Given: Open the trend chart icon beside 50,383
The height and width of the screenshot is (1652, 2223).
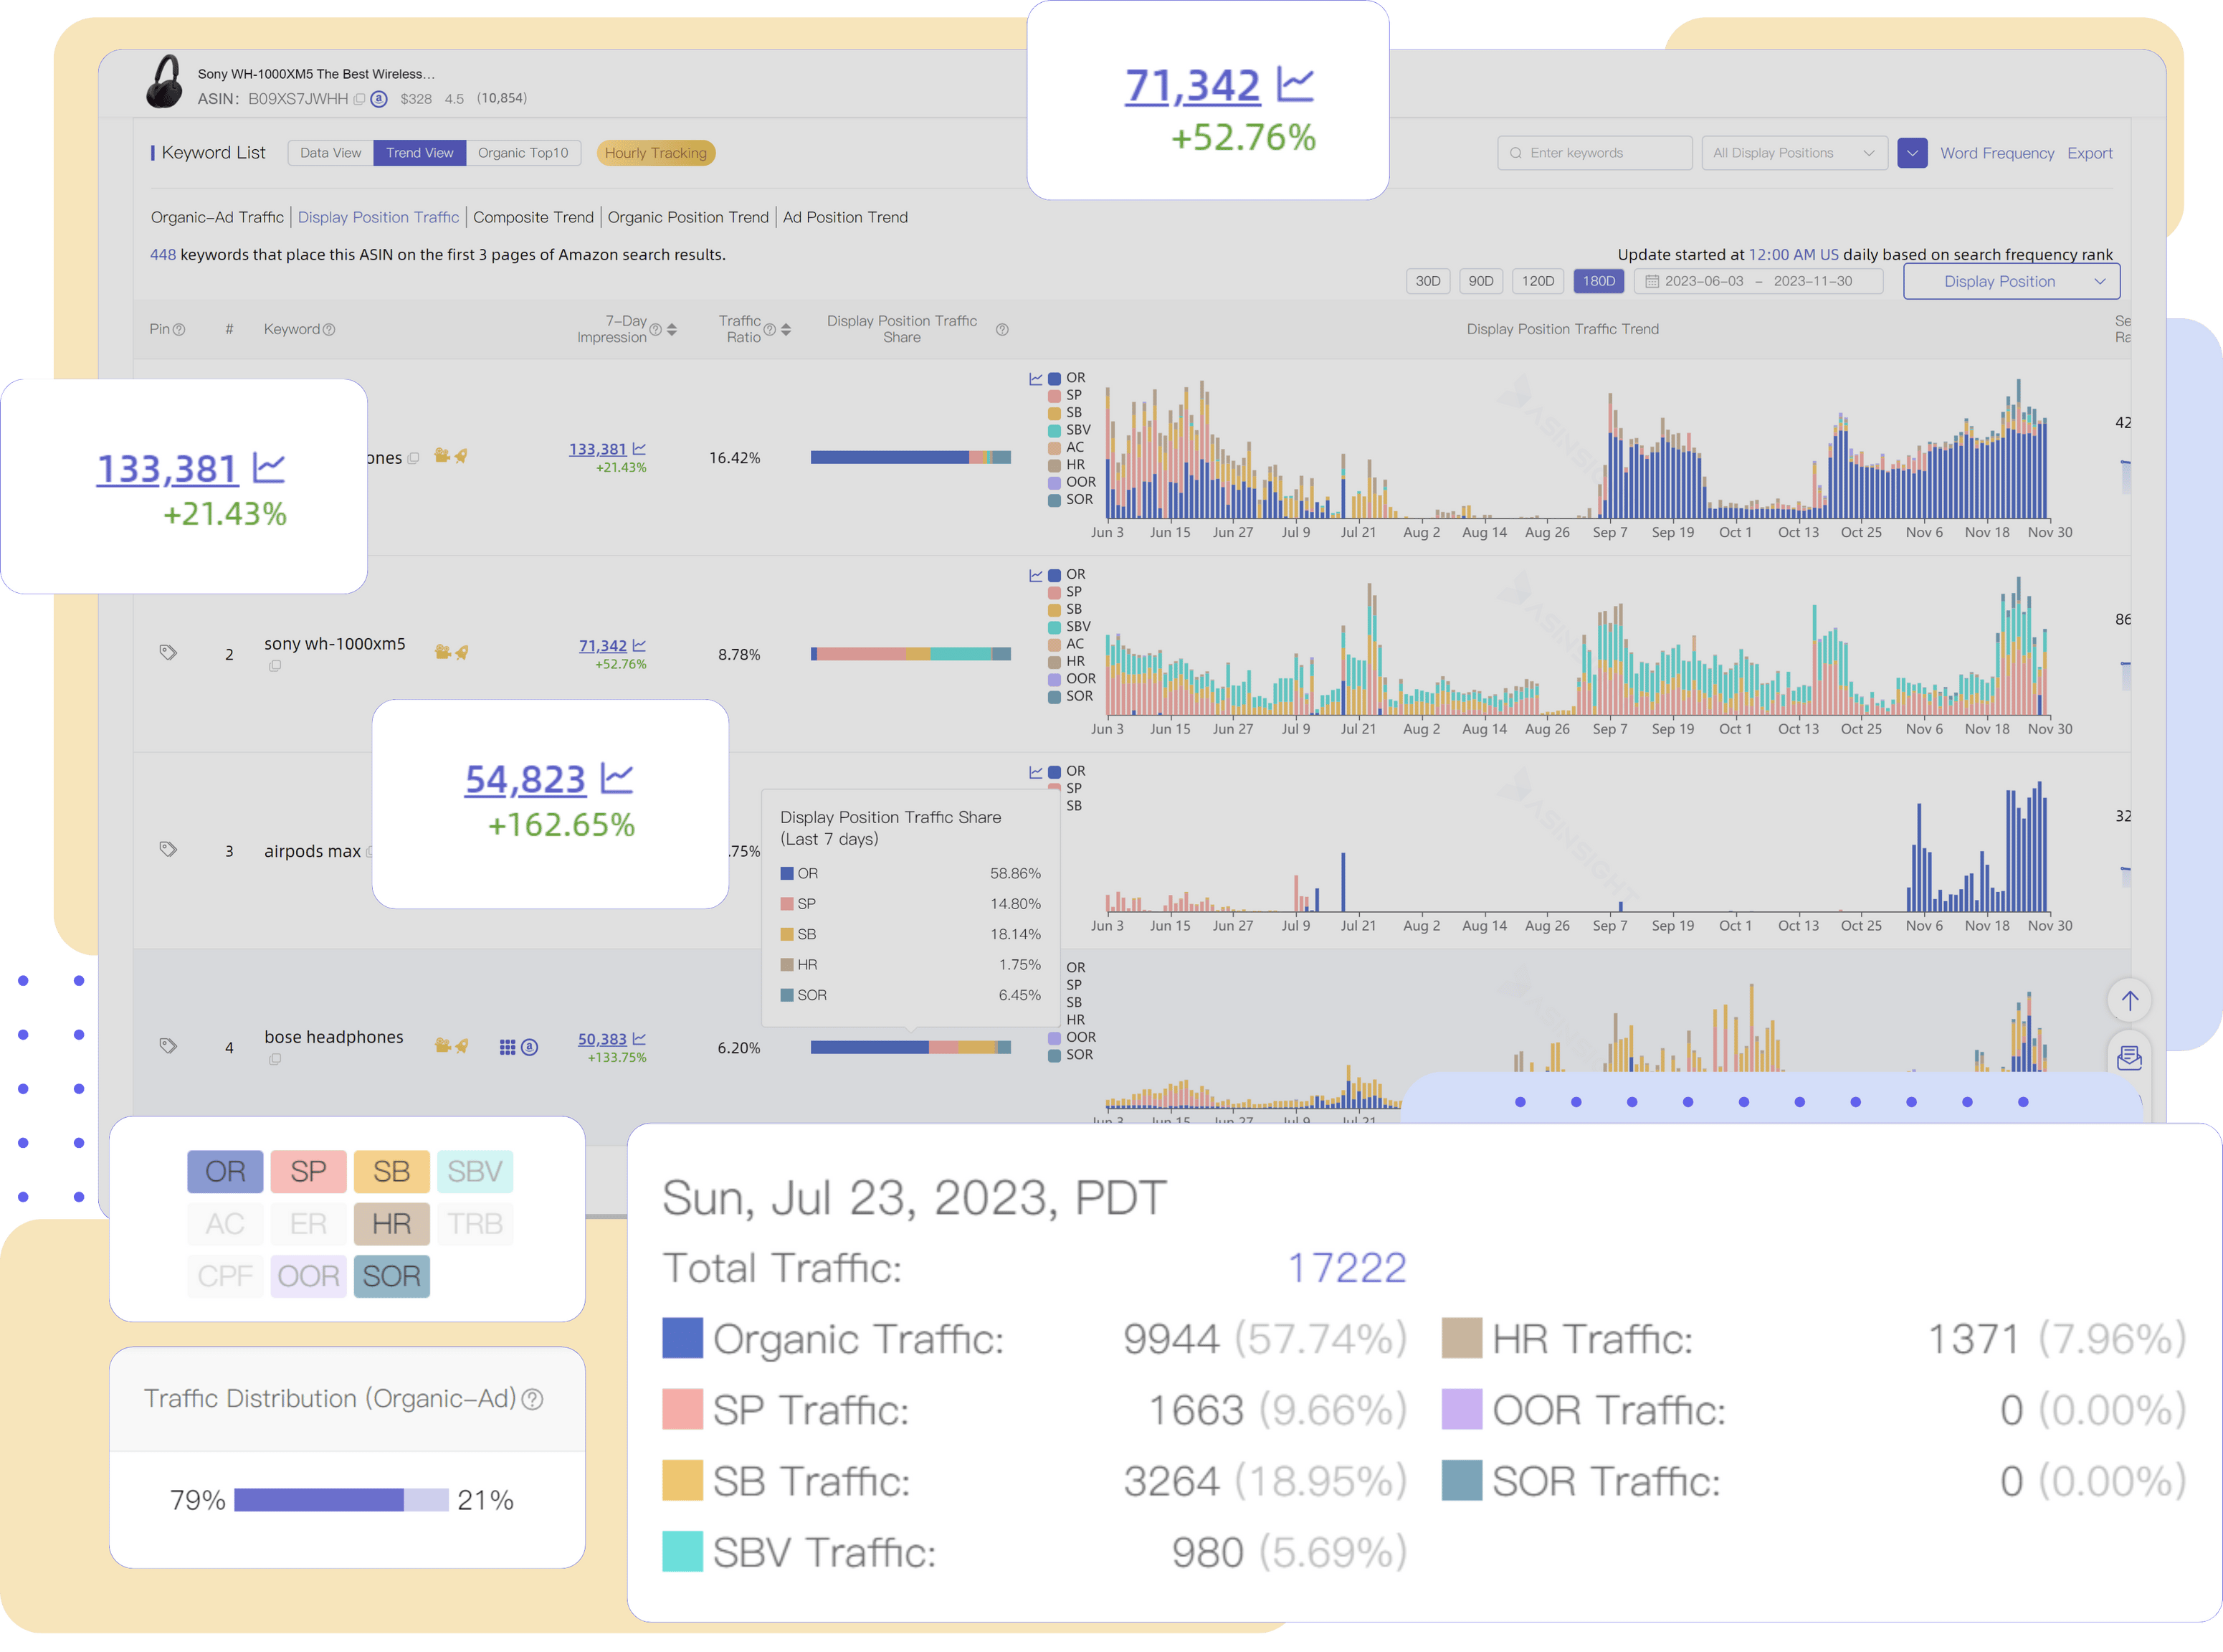Looking at the screenshot, I should (x=639, y=1039).
